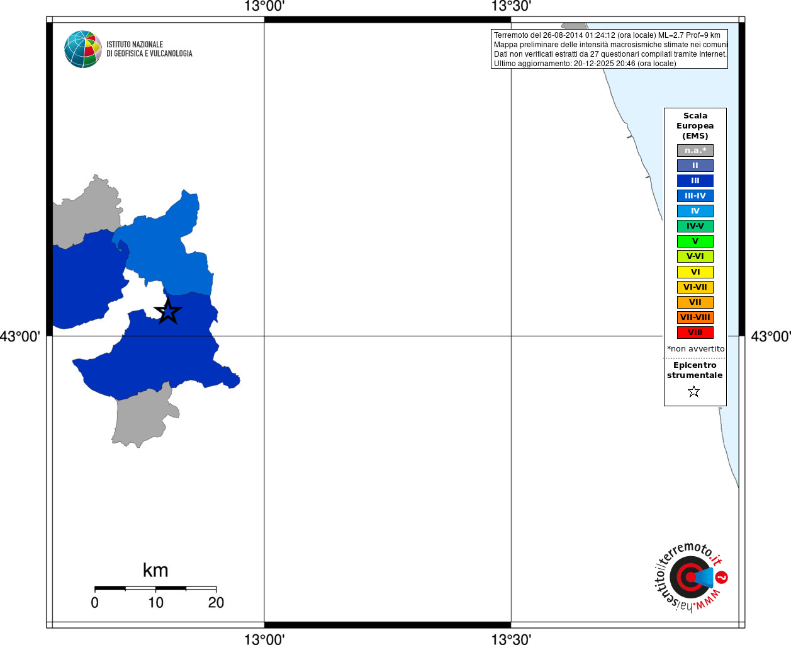Select the green V legend swatch
791x645 pixels.
[x=695, y=241]
